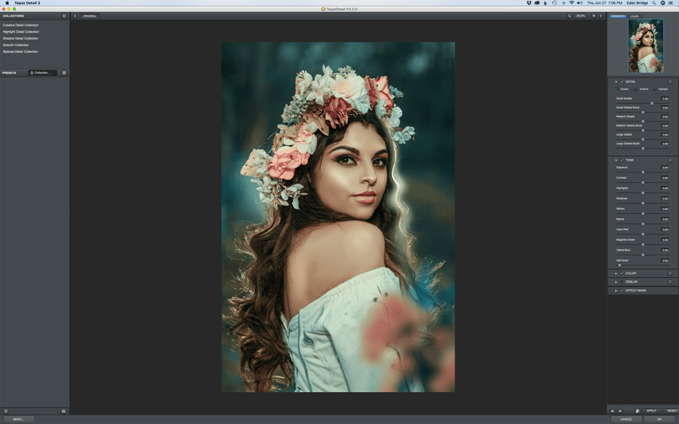This screenshot has height=424, width=679.
Task: Open the Collections settings gear
Action: tap(65, 16)
